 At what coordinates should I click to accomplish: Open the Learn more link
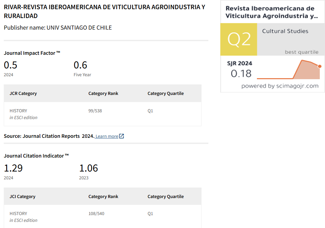point(107,136)
